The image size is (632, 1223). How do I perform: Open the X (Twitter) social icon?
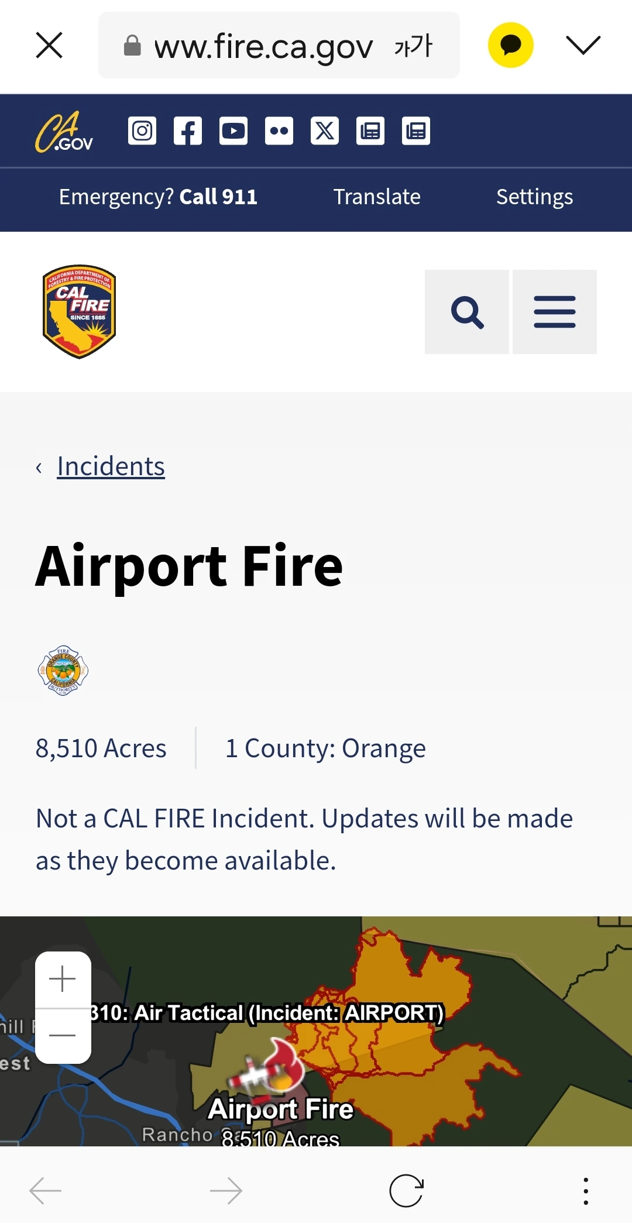(x=325, y=130)
